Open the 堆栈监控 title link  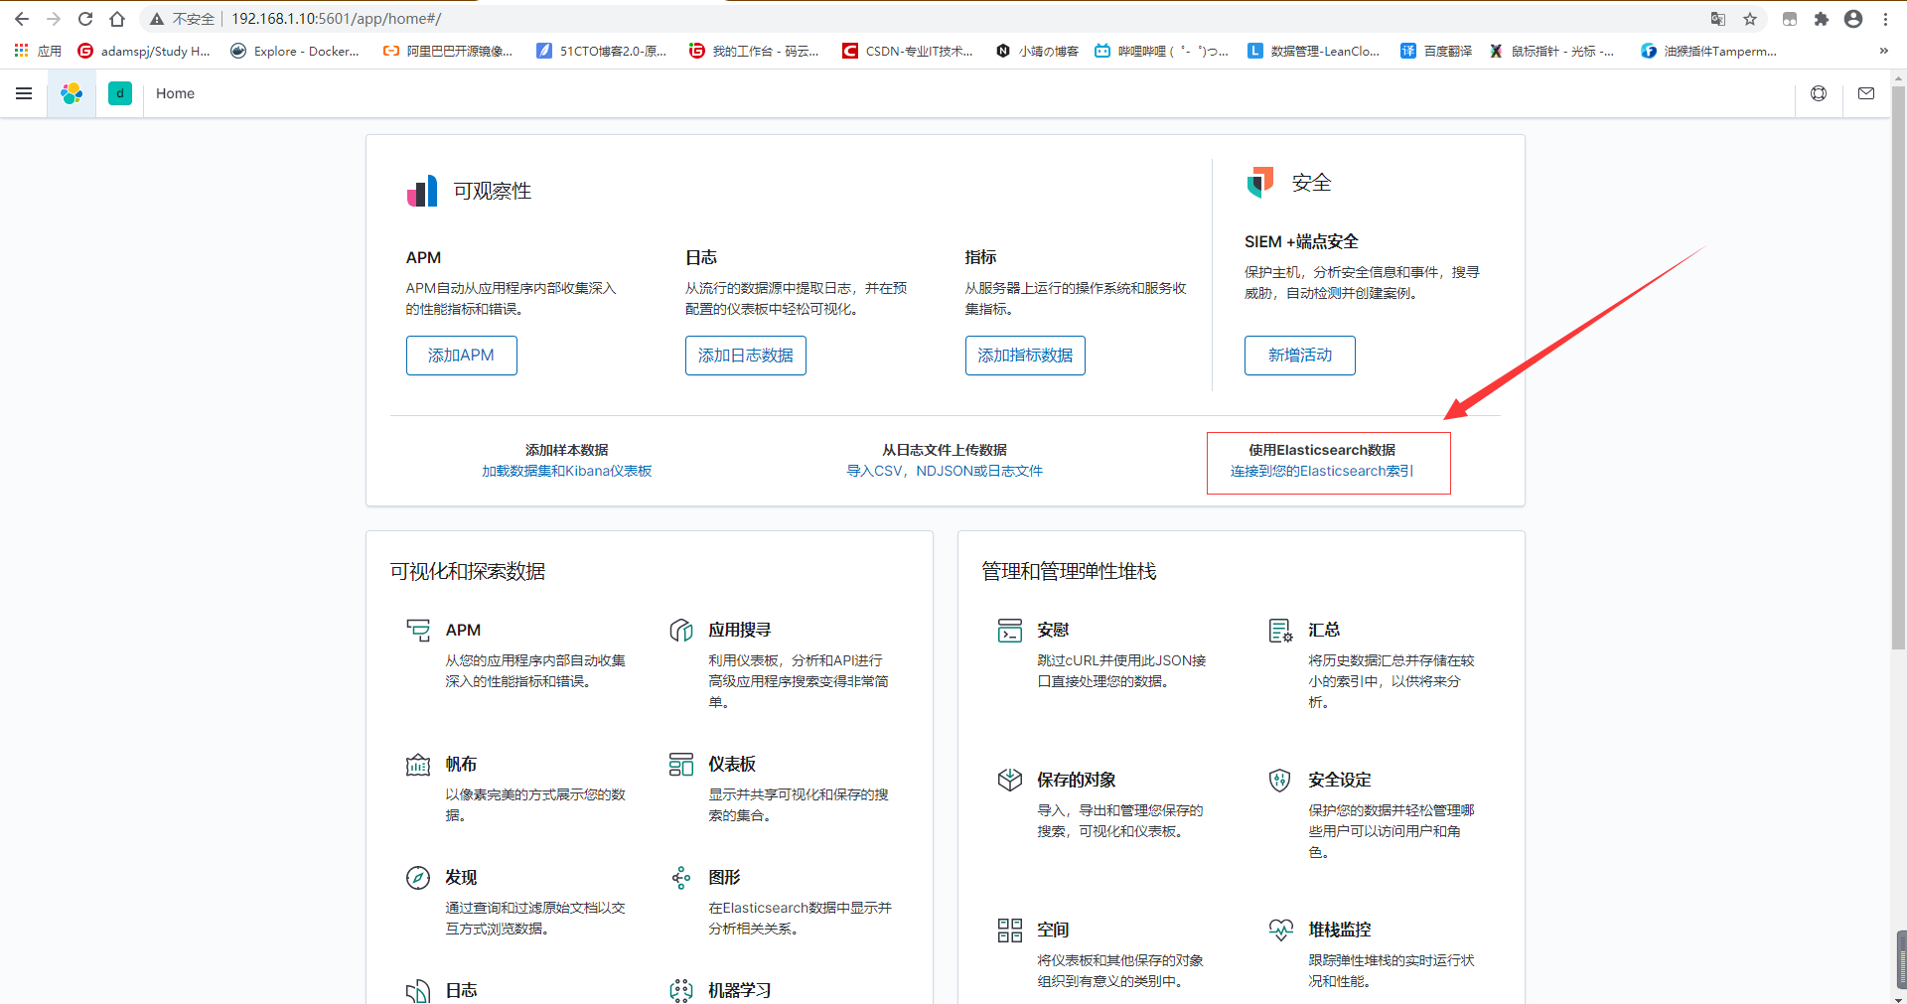coord(1340,930)
